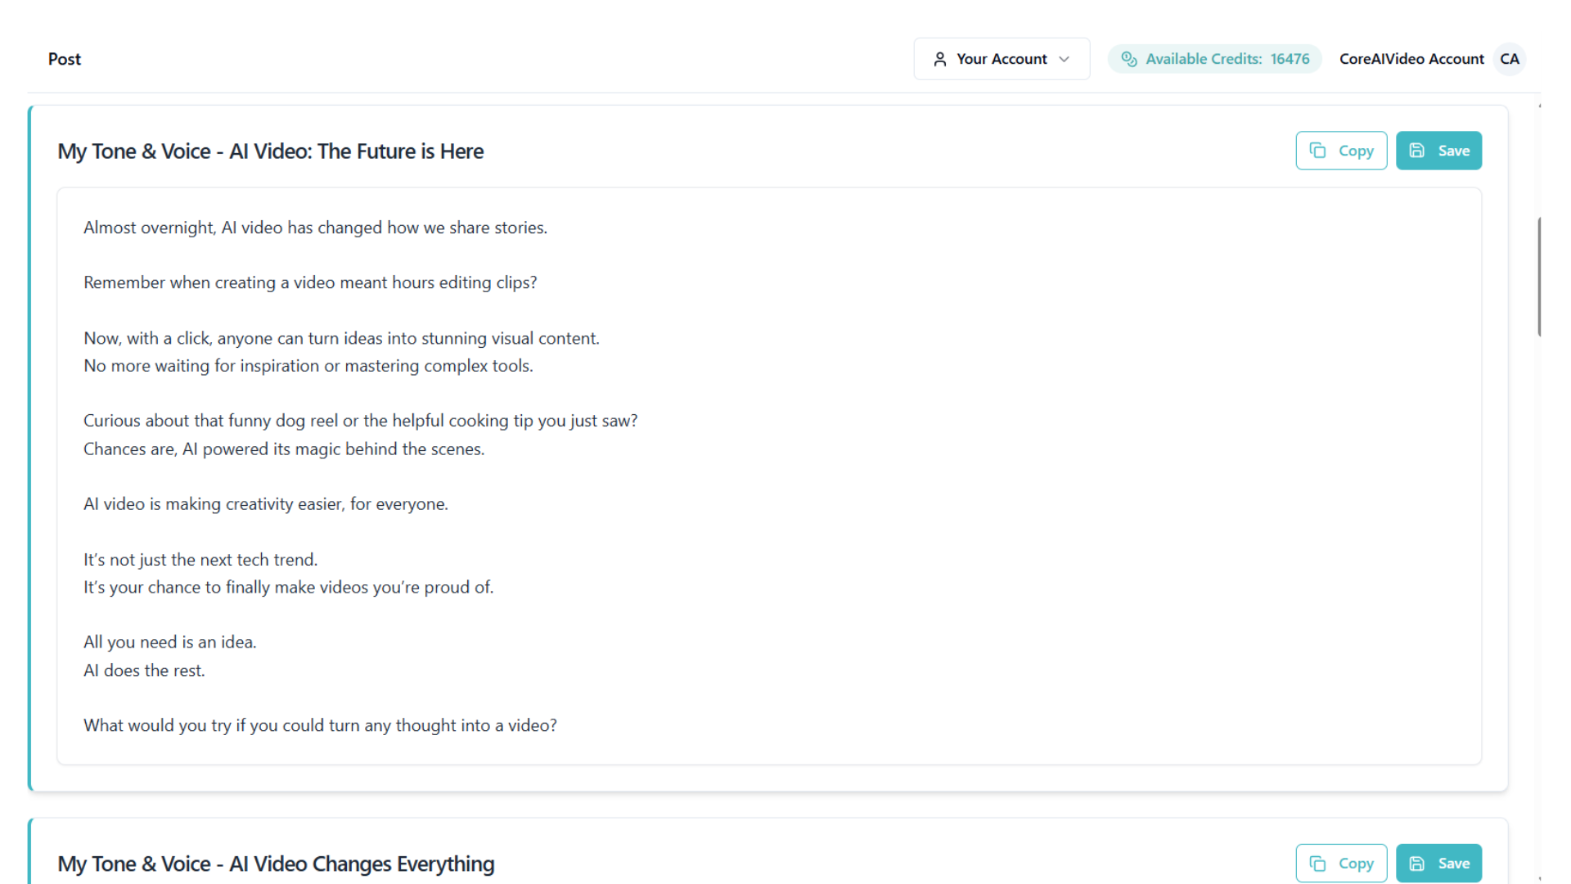This screenshot has width=1571, height=884.
Task: Save the 'AI Video Changes Everything' post
Action: [x=1438, y=864]
